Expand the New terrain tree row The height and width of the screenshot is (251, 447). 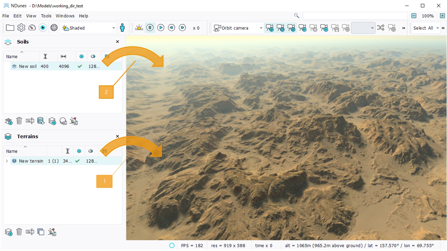pos(7,161)
